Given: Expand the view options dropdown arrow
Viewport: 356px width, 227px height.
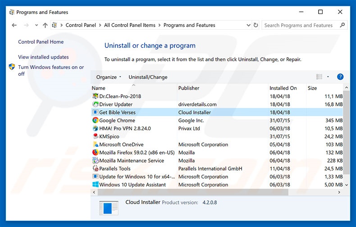Looking at the screenshot, I should (328, 77).
